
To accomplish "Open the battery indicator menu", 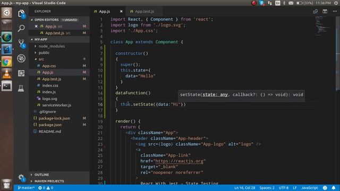I will (x=304, y=3).
